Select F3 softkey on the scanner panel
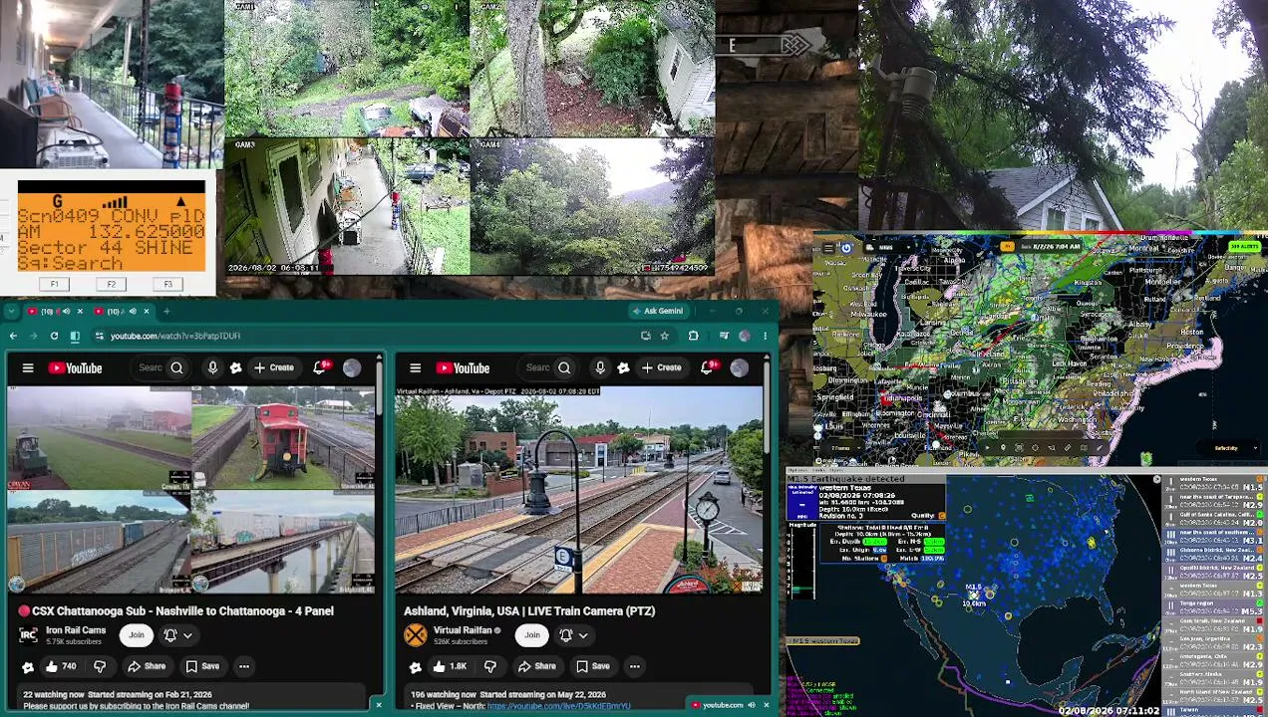This screenshot has width=1268, height=717. (x=167, y=285)
